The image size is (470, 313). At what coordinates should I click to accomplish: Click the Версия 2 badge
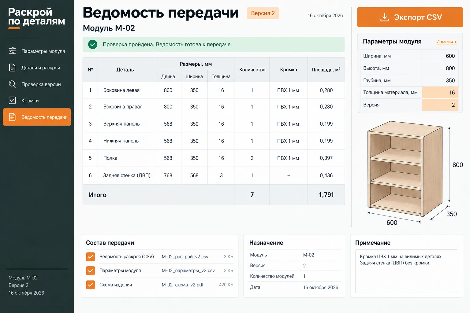coord(263,13)
